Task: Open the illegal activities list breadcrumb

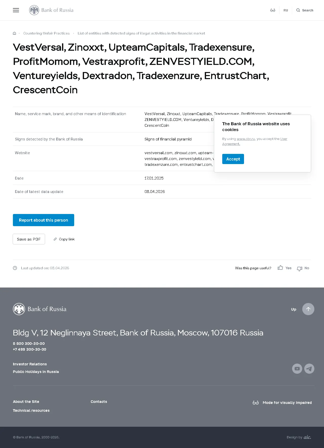Action: (141, 33)
